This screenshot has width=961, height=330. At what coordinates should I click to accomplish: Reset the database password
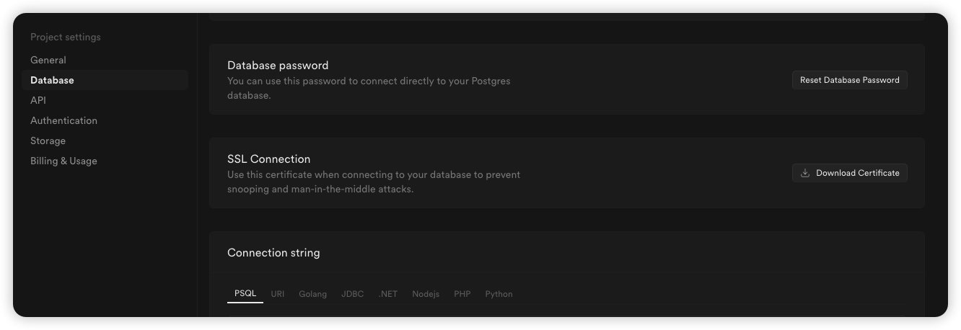coord(849,80)
